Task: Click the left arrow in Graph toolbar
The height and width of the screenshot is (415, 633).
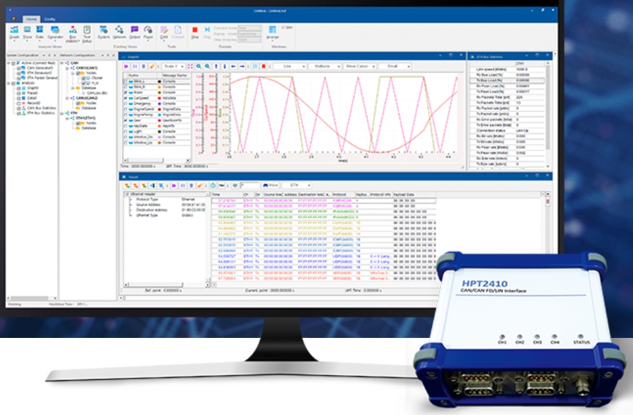Action: [233, 67]
